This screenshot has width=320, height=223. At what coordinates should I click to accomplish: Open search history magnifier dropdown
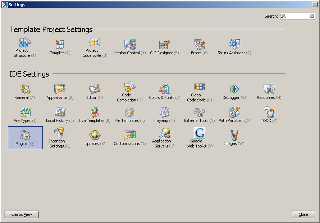(283, 16)
